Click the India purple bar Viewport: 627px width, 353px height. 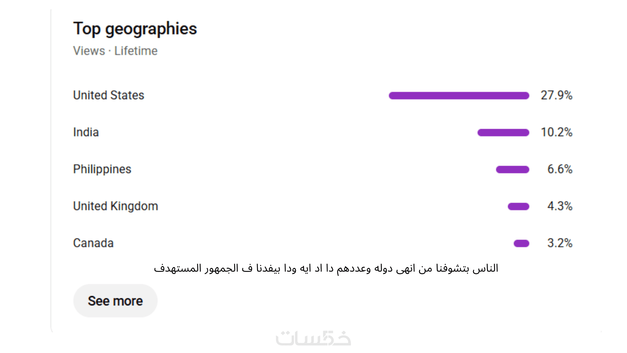click(503, 132)
